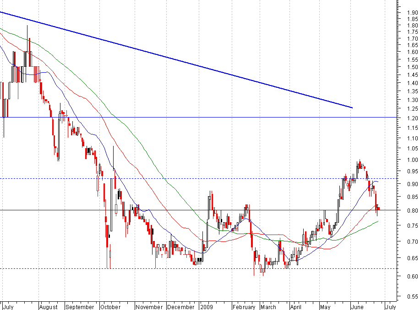
Task: Click the 1.70 price label
Action: coord(413,38)
